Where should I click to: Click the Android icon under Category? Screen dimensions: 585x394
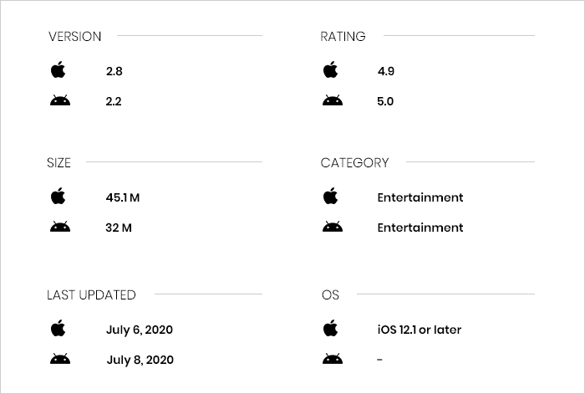(333, 227)
